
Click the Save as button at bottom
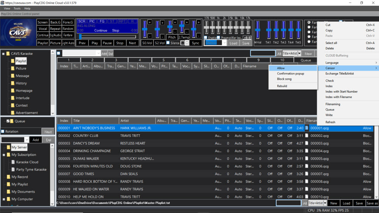pyautogui.click(x=372, y=203)
